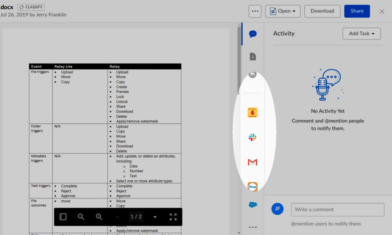Viewport: 392px width, 235px height.
Task: Expand the Add Task dropdown
Action: pyautogui.click(x=361, y=33)
